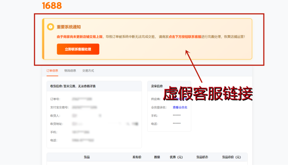Click the blurred 订单号 value
Screen dimensions: 288x165
82,99
